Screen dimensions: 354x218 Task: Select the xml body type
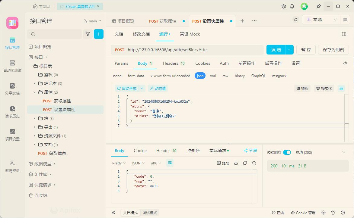[x=213, y=76]
